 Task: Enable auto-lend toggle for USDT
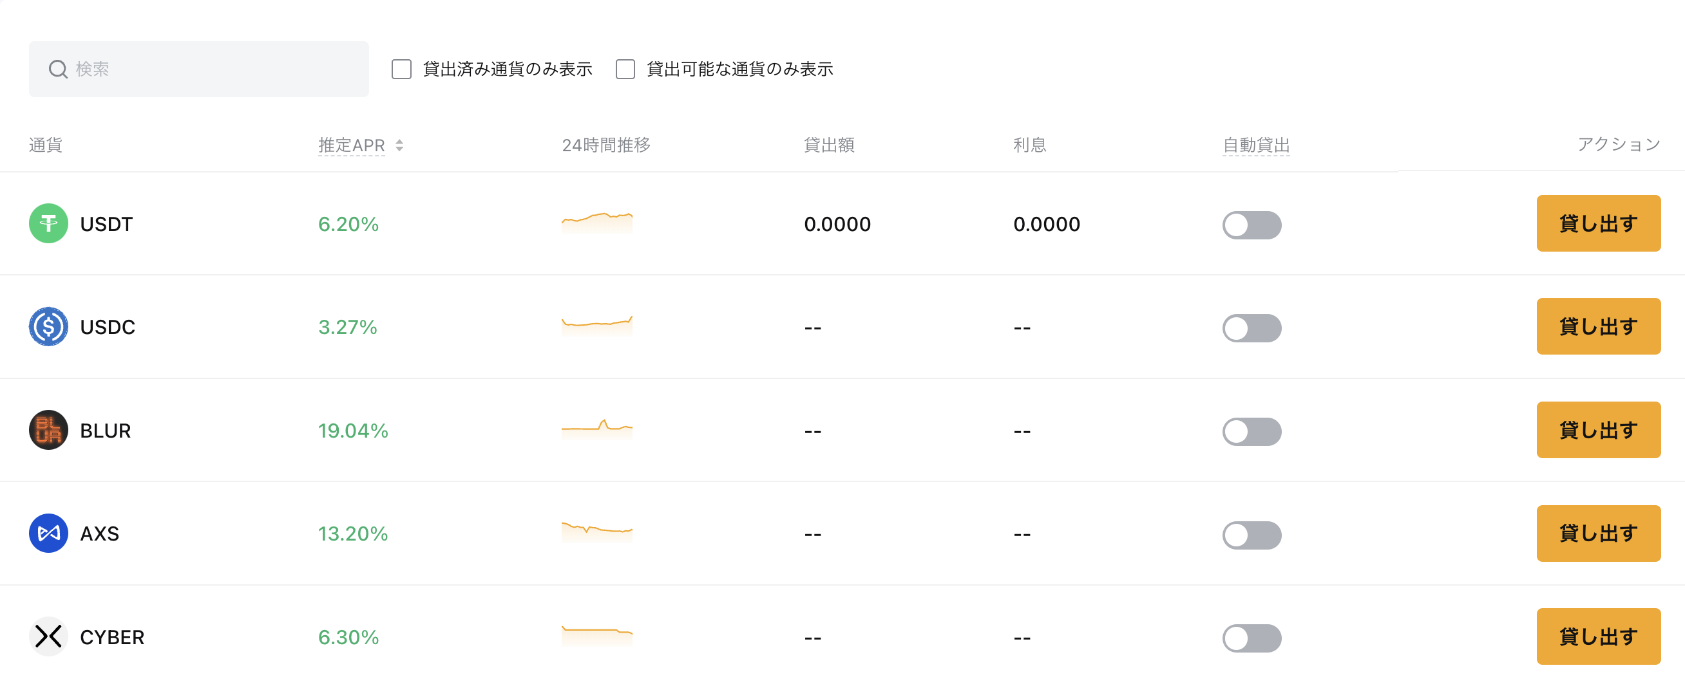tap(1252, 225)
